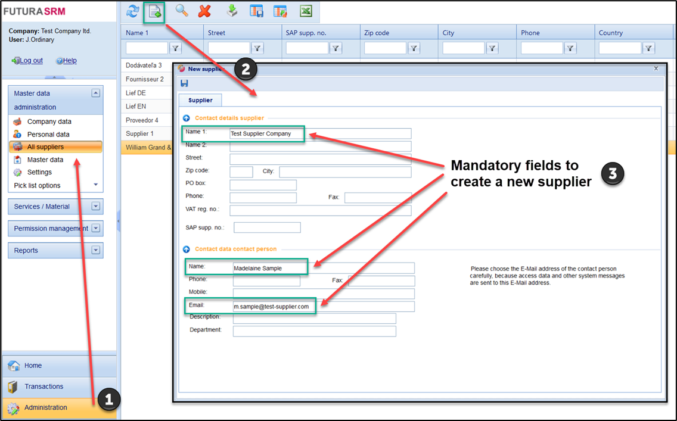Click the refresh list toolbar icon
The width and height of the screenshot is (677, 421).
[x=132, y=12]
